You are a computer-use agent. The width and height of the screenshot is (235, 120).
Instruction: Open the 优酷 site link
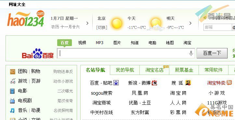[x=133, y=103]
